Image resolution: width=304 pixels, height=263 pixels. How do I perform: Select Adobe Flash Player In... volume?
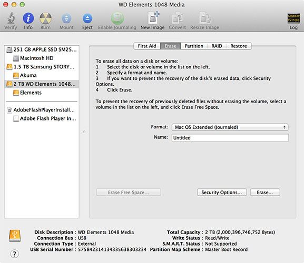pyautogui.click(x=42, y=118)
